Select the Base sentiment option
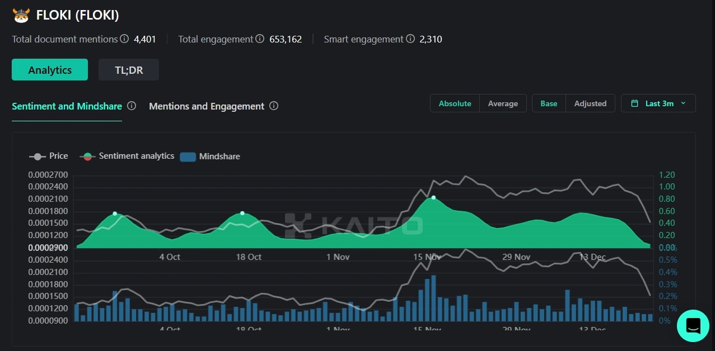 (x=549, y=103)
